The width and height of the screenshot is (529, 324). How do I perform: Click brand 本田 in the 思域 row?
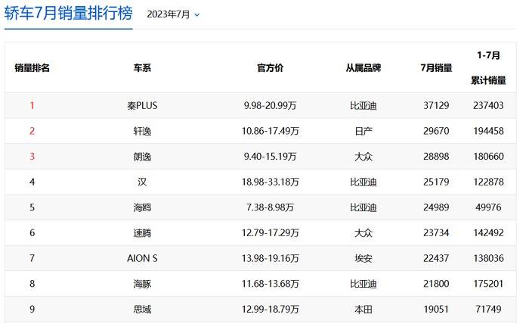[x=363, y=309]
